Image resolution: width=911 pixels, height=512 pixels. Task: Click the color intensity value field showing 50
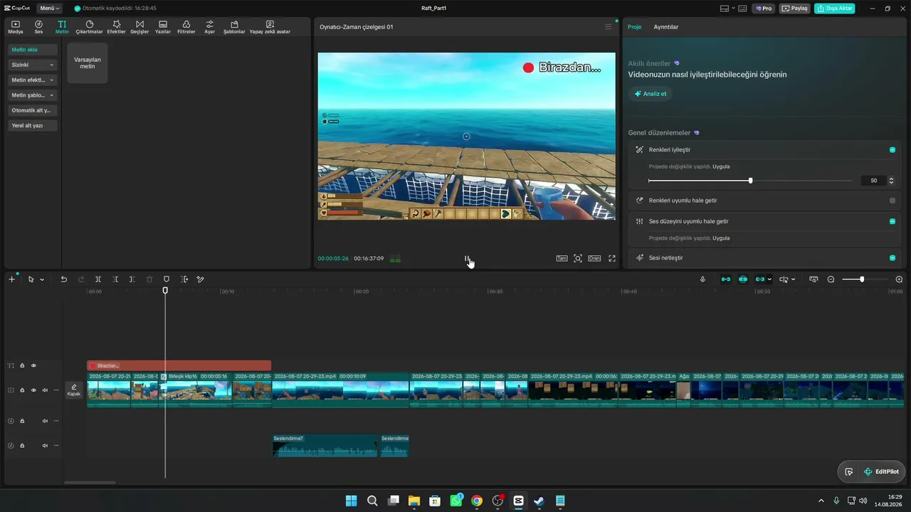[873, 181]
